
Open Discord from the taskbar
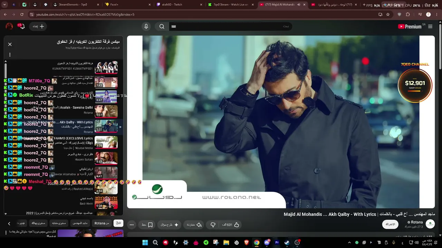click(x=267, y=242)
